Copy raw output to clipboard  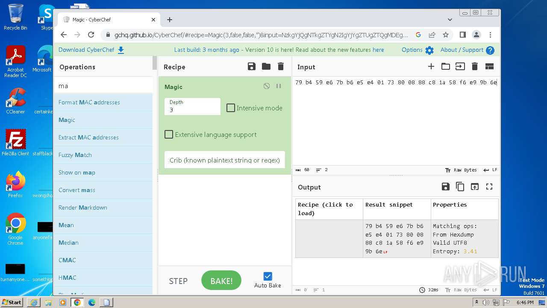click(460, 187)
